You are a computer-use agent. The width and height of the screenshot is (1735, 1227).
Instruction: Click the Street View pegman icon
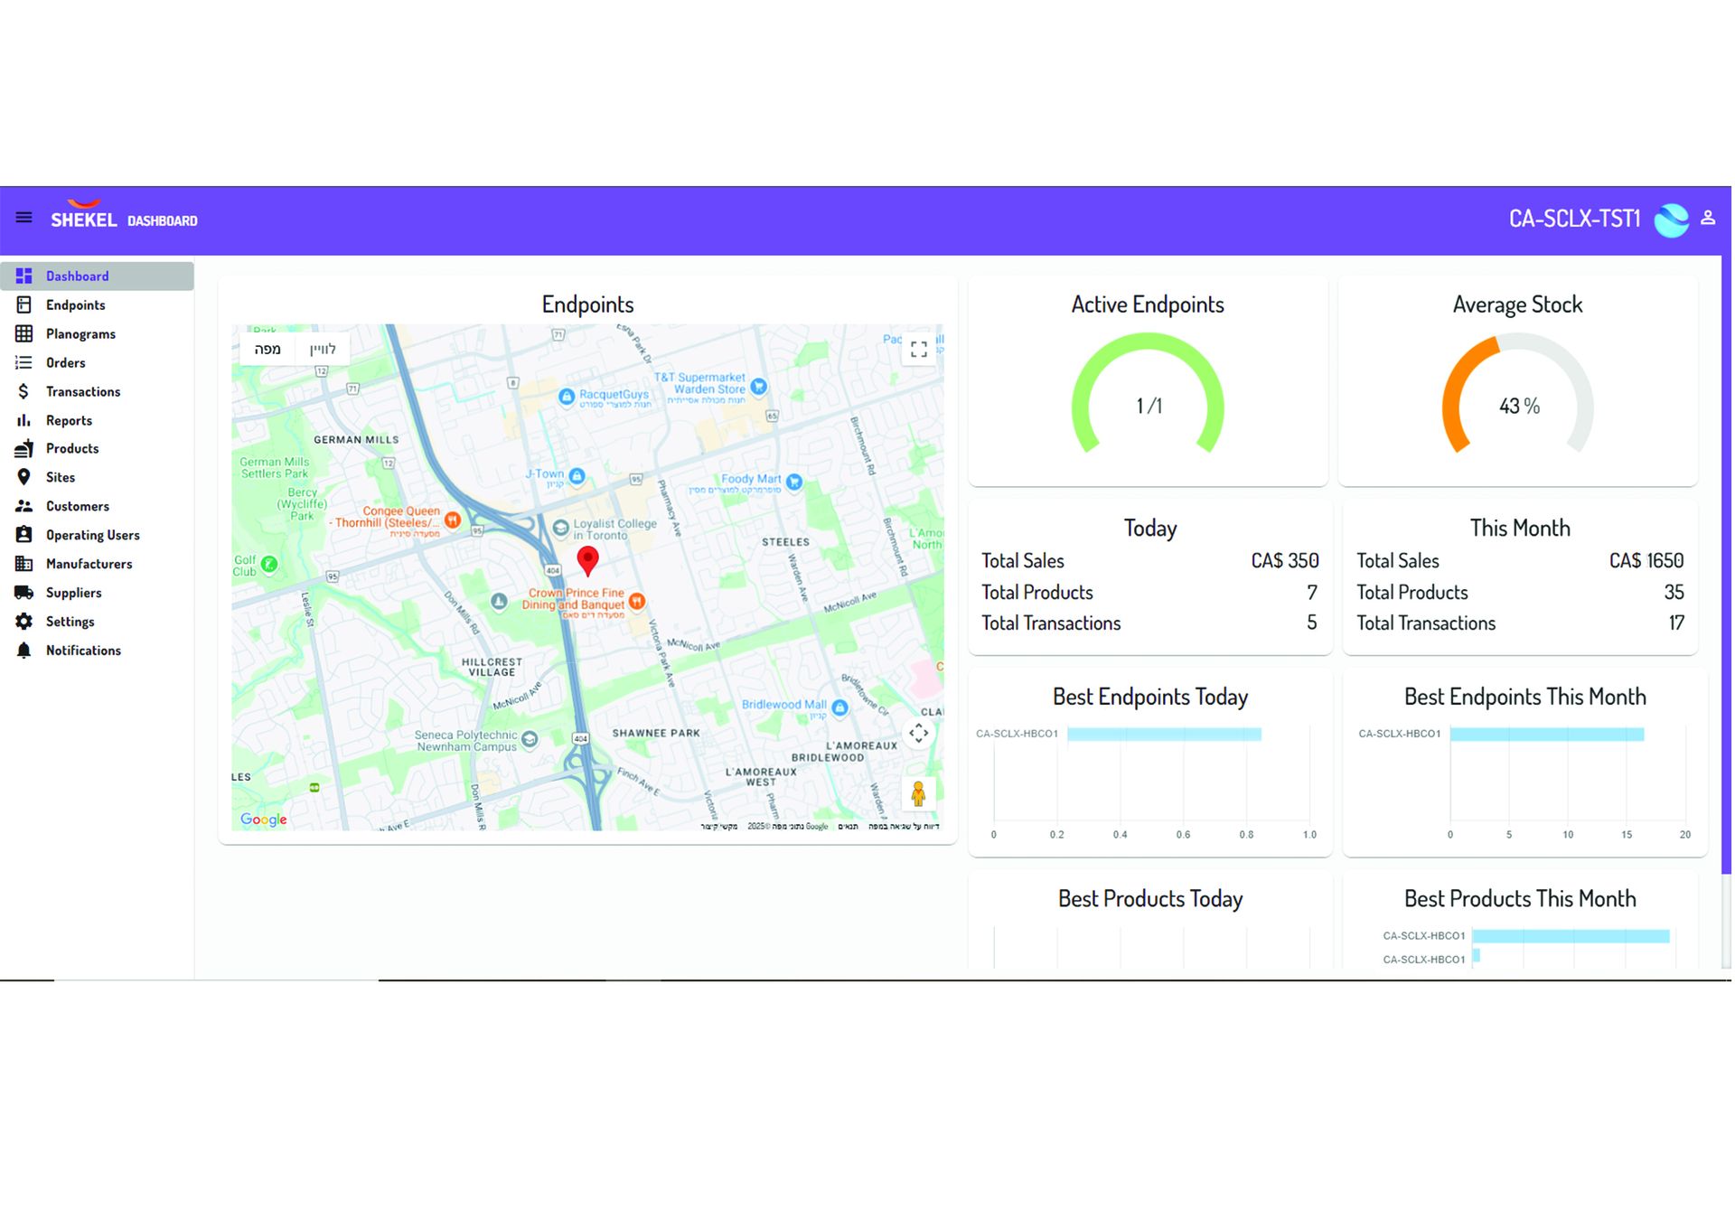918,794
